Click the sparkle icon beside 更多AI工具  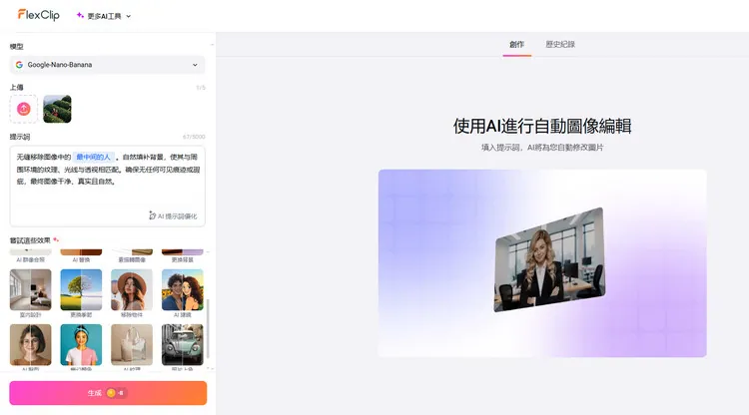click(80, 16)
